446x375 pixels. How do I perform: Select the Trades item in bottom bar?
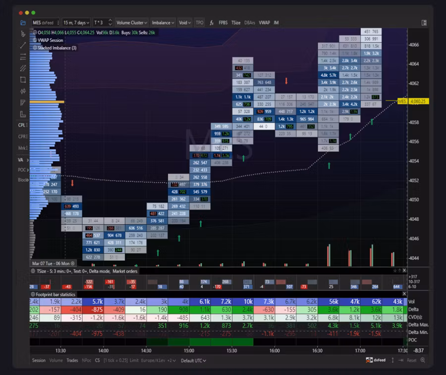(x=72, y=361)
